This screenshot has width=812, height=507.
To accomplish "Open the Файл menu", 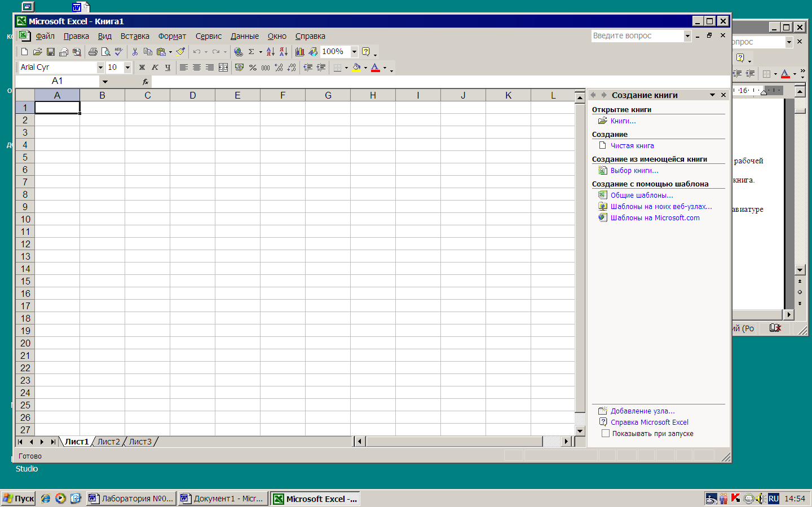I will [45, 36].
